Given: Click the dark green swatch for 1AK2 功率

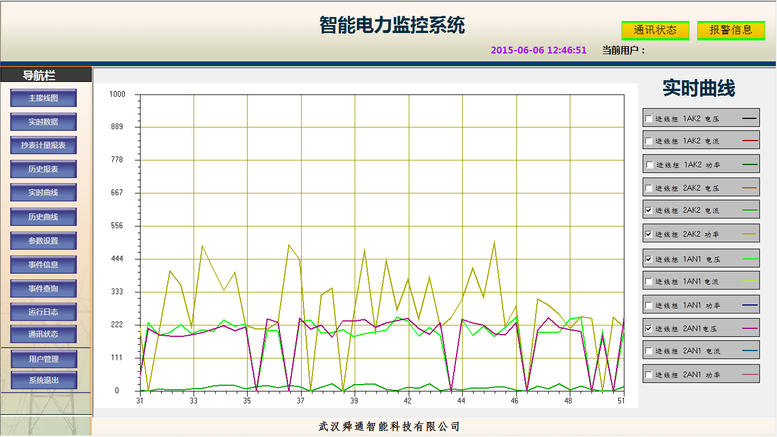Looking at the screenshot, I should pyautogui.click(x=750, y=165).
